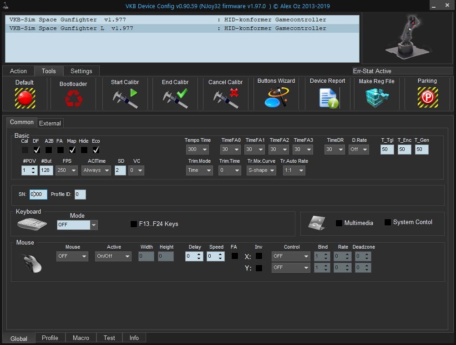Open the Trim.Mode dropdown
The height and width of the screenshot is (345, 456).
pos(199,170)
